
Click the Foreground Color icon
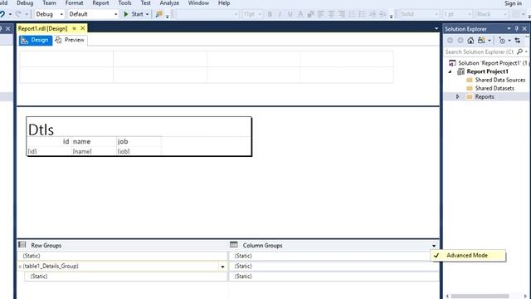point(300,14)
